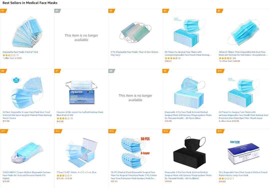
Task: Click the orange #15 rank badge
Action: [x=220, y=131]
